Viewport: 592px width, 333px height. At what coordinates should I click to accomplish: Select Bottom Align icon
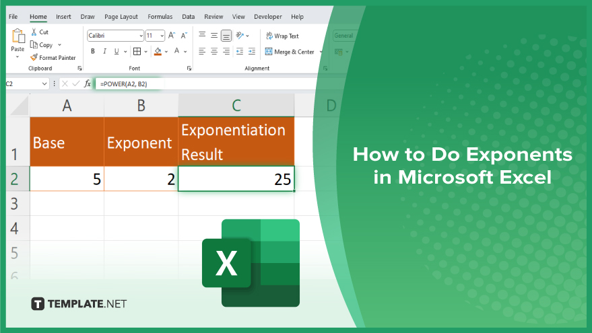click(226, 36)
